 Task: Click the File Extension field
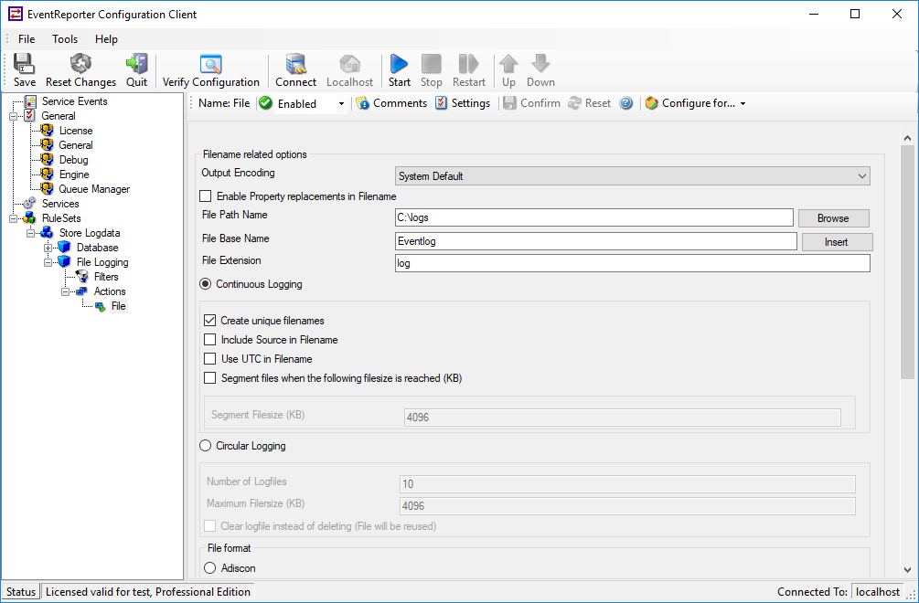tap(633, 263)
